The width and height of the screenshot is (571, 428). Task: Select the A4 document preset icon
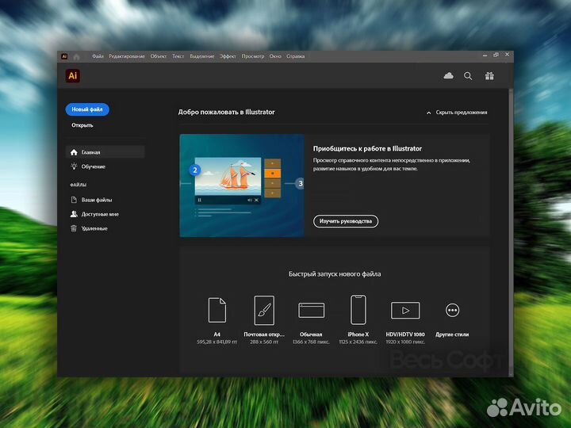coord(217,310)
